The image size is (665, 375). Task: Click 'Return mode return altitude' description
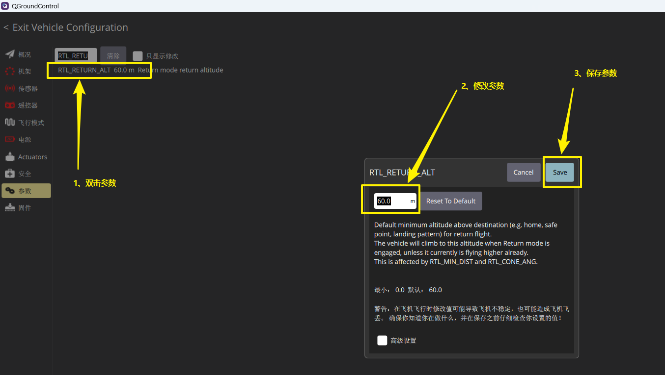point(180,70)
